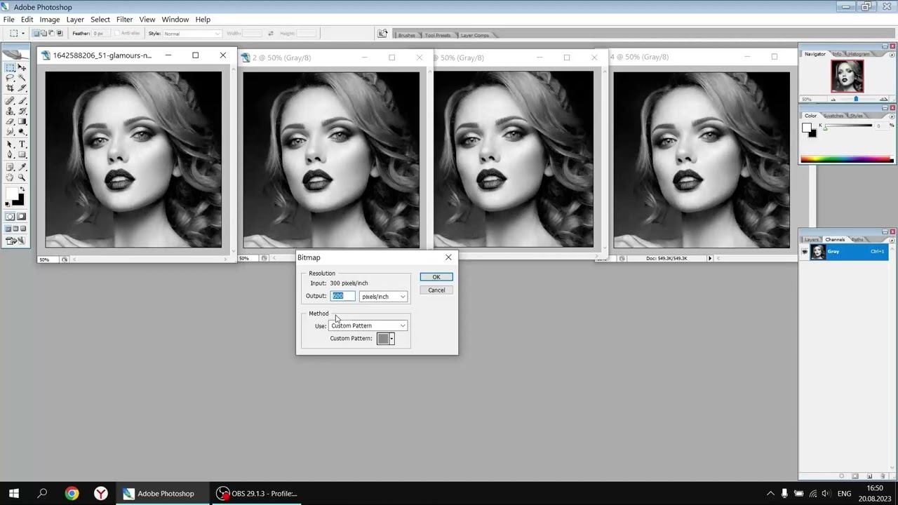Cancel the Bitmap dialog

coord(436,290)
